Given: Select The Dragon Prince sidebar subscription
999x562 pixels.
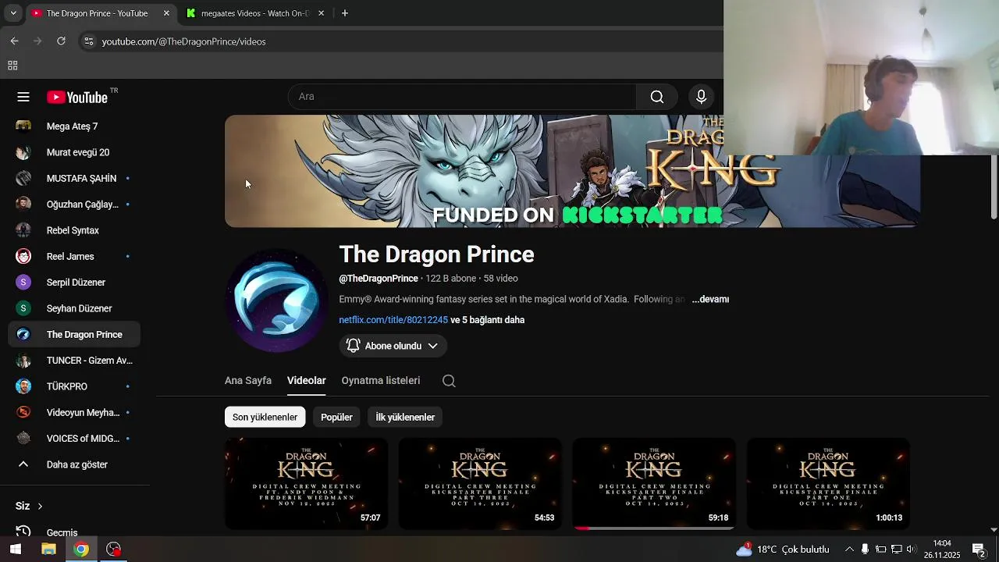Looking at the screenshot, I should (x=74, y=334).
